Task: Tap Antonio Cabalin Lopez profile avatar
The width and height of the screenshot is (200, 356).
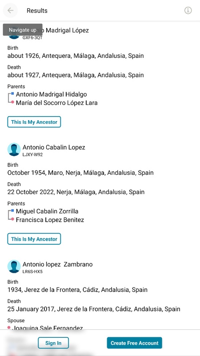Action: 14,150
